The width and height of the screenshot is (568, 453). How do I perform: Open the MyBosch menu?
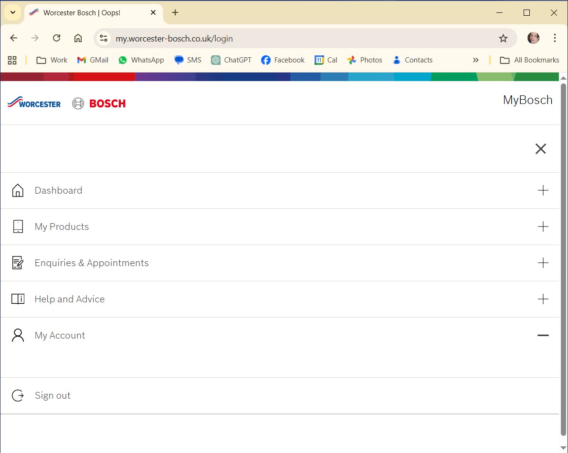pyautogui.click(x=527, y=100)
